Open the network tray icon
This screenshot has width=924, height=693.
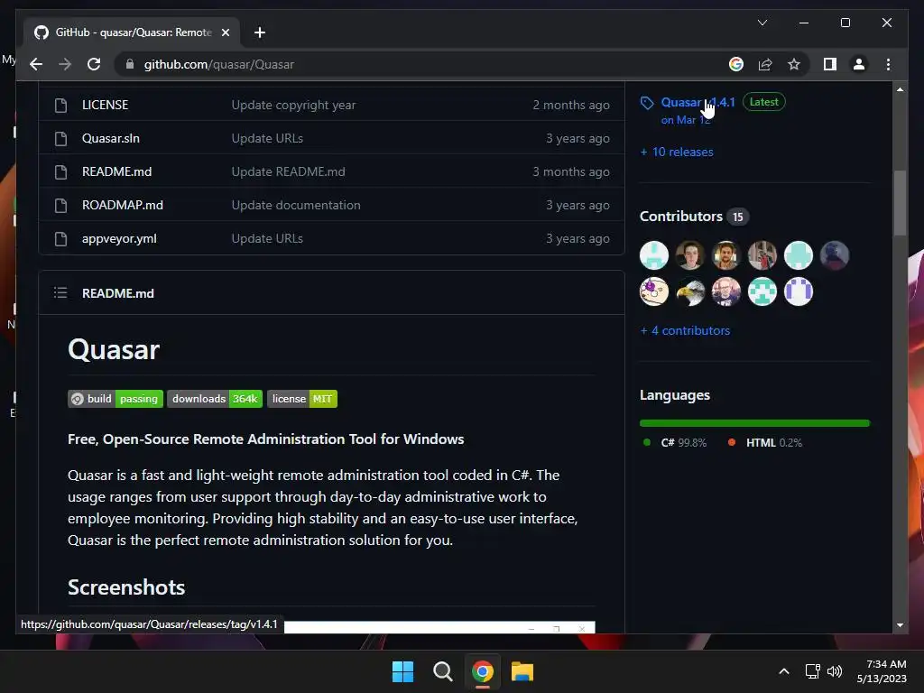point(813,671)
